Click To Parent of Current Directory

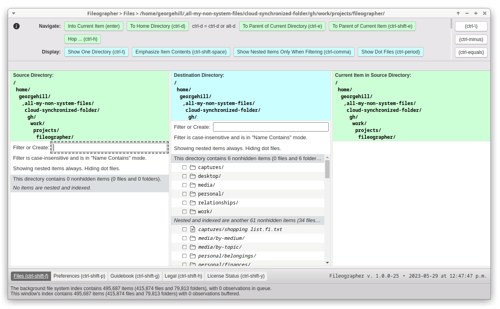click(x=282, y=26)
